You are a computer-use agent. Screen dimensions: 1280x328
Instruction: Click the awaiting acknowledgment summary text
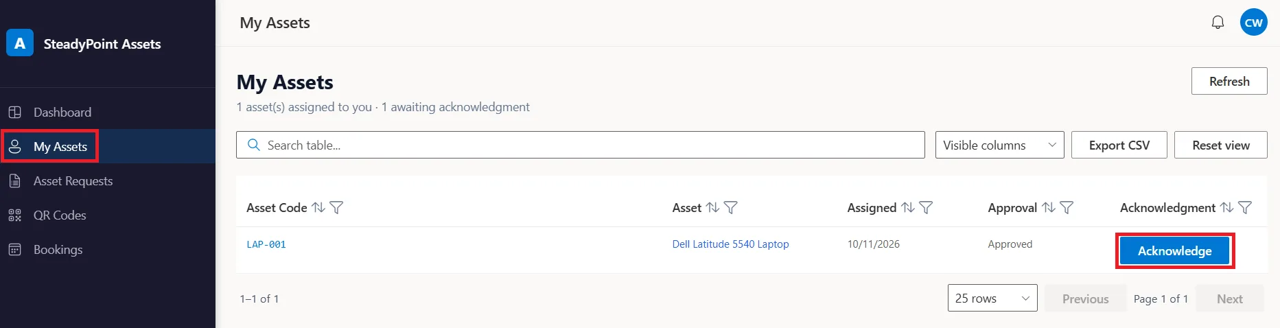coord(456,107)
